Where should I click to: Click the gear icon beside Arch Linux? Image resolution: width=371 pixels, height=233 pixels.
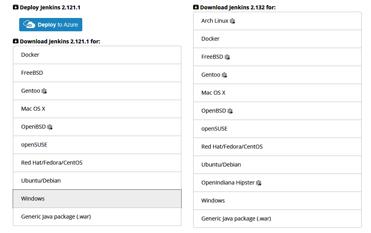click(233, 22)
